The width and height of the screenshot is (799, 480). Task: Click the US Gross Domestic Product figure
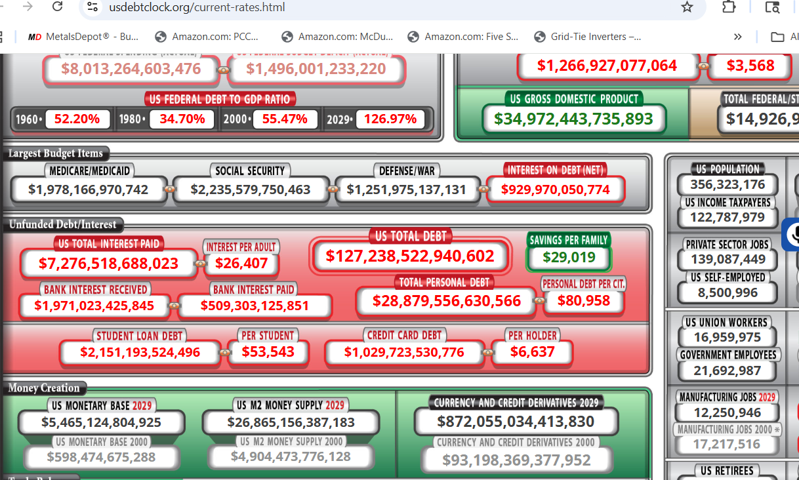coord(573,119)
